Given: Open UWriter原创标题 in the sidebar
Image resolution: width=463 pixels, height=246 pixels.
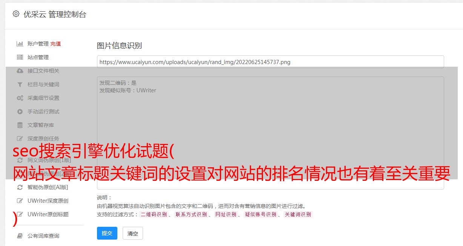Looking at the screenshot, I should point(48,214).
